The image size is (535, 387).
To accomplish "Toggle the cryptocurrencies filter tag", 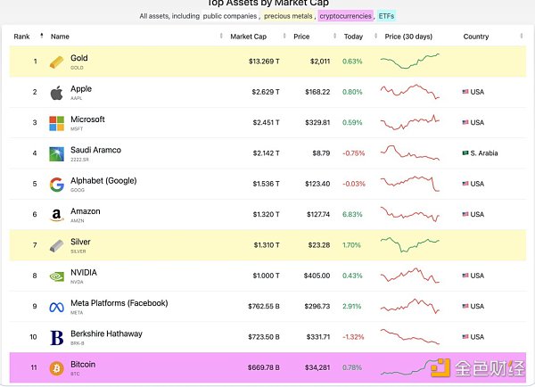I will click(346, 16).
